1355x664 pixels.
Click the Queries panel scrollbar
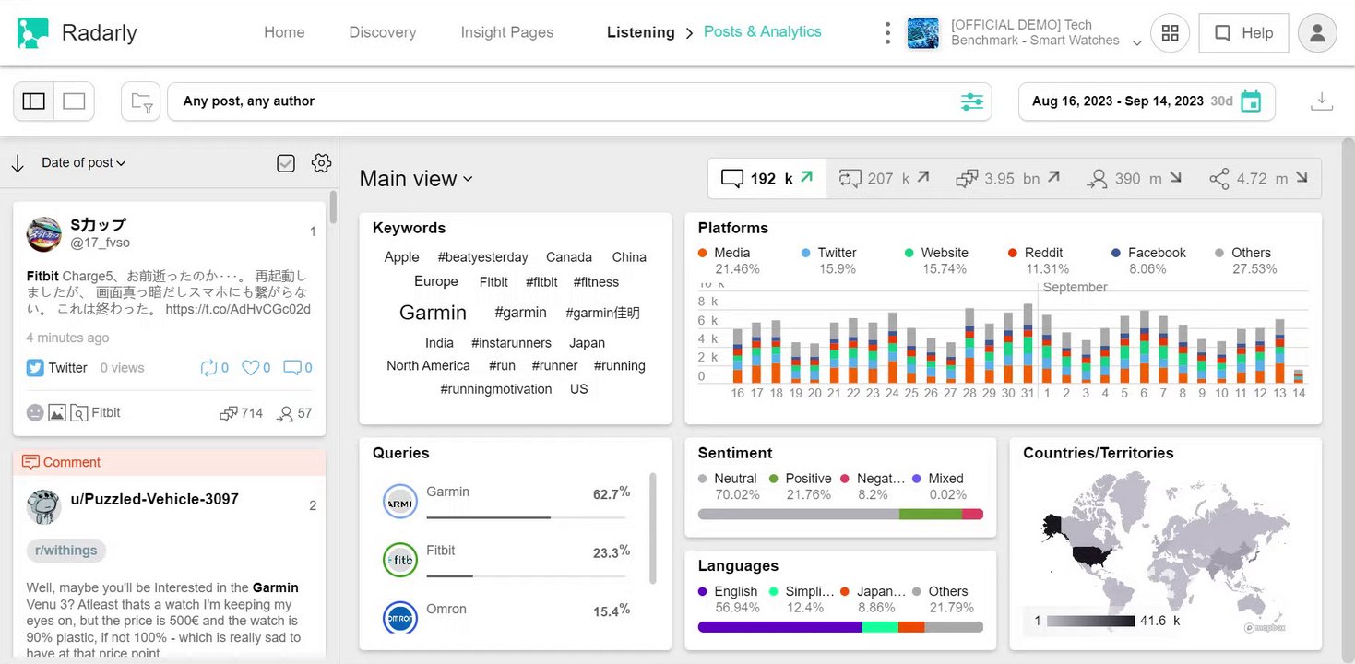click(654, 528)
